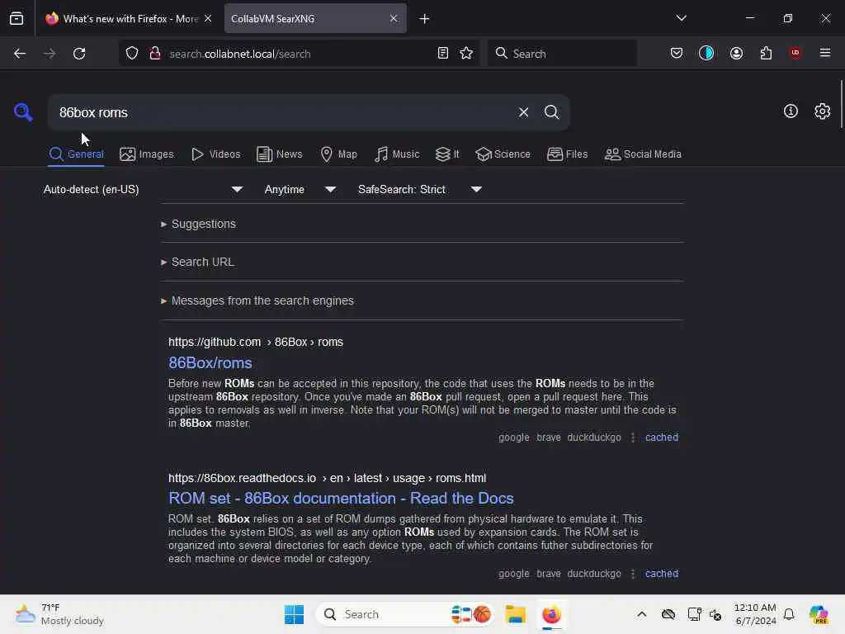Open the SearXNG about info icon
Image resolution: width=845 pixels, height=634 pixels.
click(791, 111)
